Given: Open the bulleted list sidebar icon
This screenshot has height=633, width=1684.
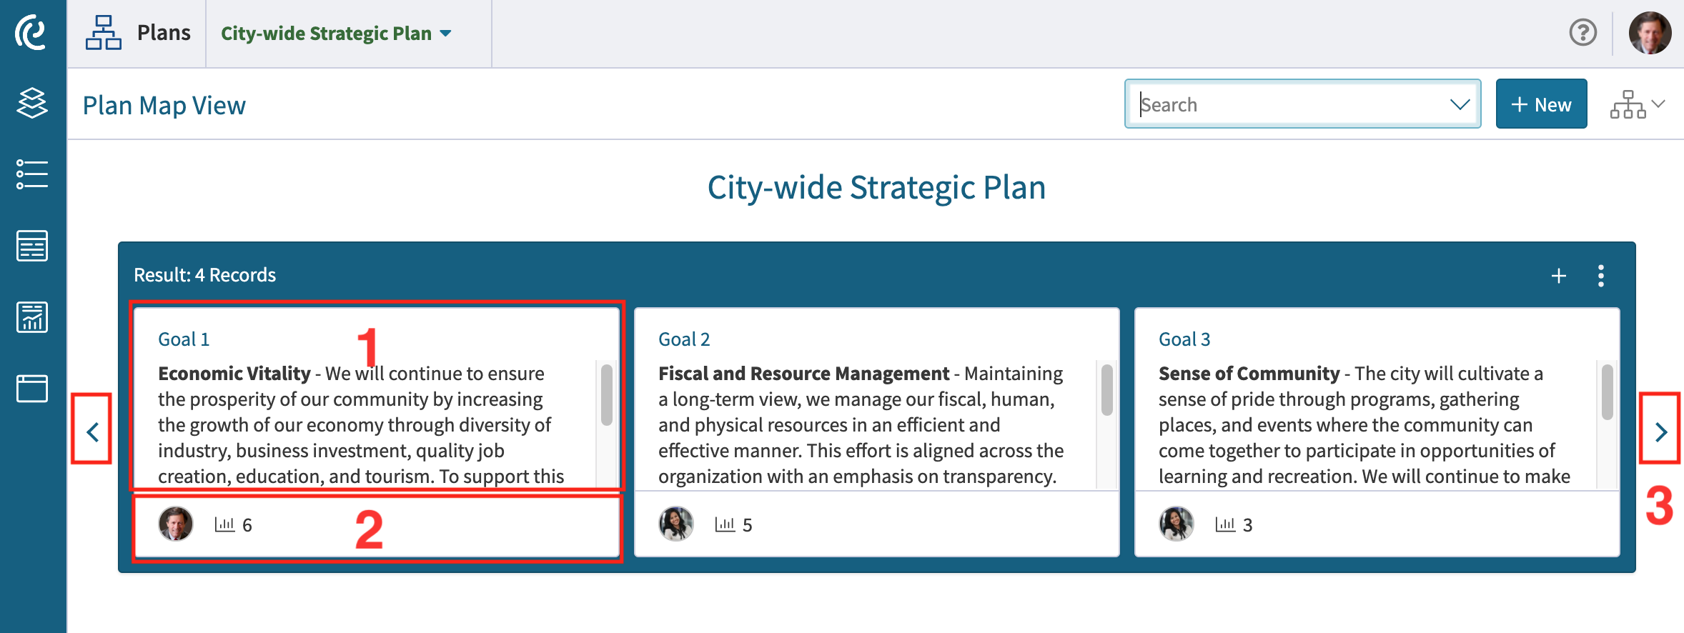Looking at the screenshot, I should point(32,174).
